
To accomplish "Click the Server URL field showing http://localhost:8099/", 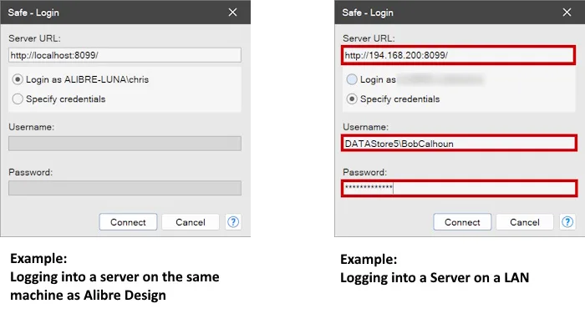I will 125,55.
